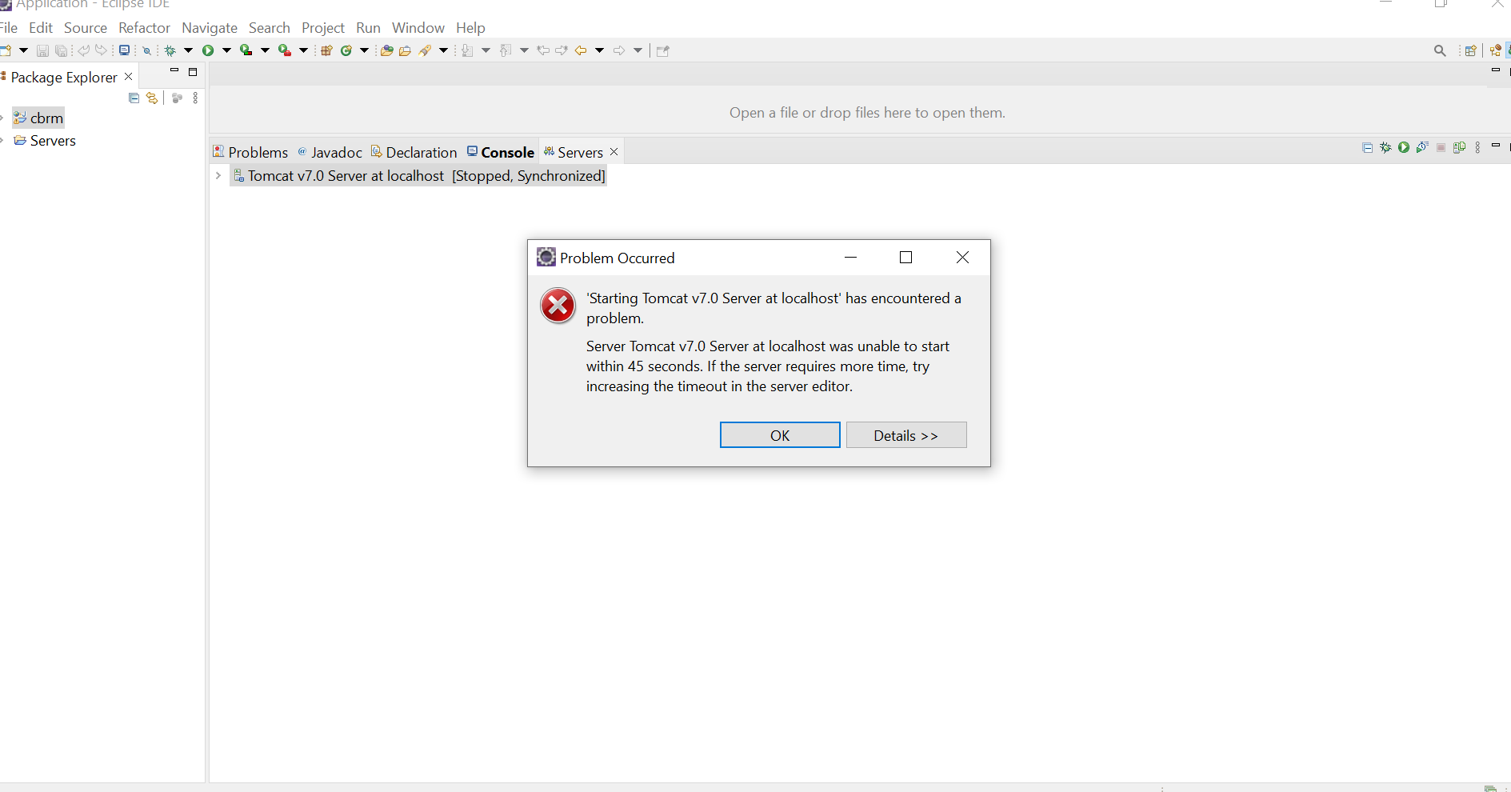
Task: Click the Previous Annotation toolbar icon
Action: coord(505,50)
